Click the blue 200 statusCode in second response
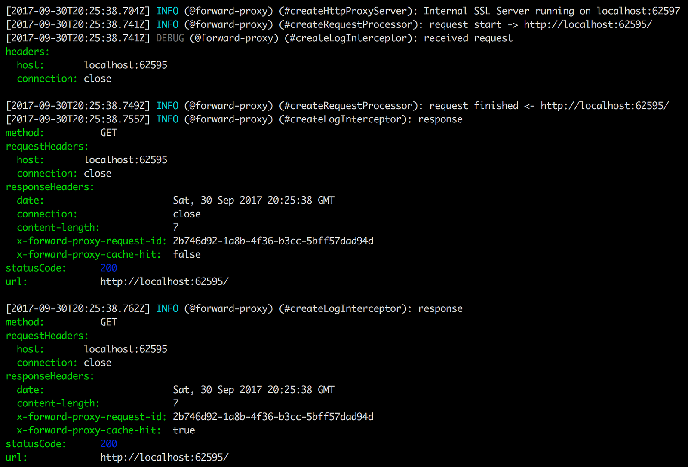Image resolution: width=688 pixels, height=467 pixels. 109,444
